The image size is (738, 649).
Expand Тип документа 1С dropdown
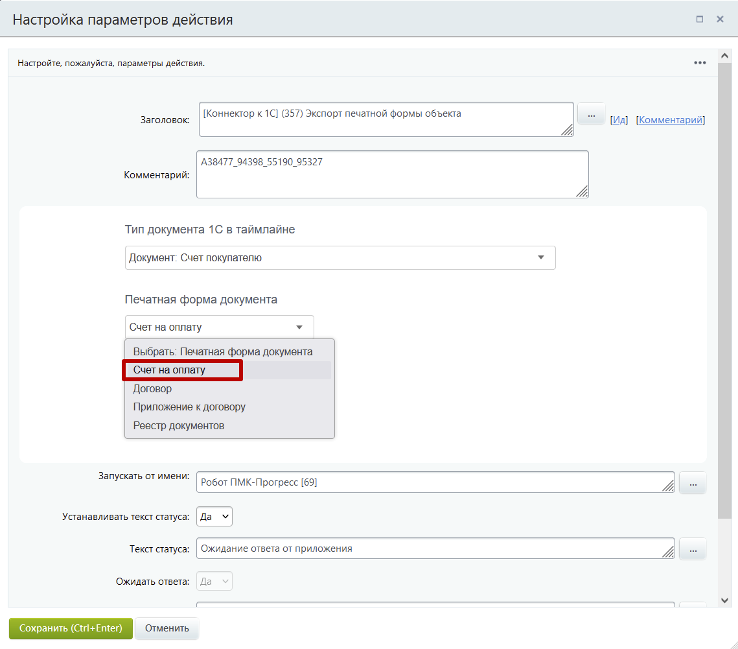(340, 257)
